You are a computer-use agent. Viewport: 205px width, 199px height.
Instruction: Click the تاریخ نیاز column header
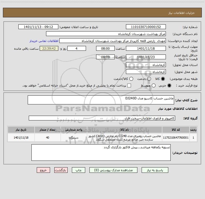click(x=21, y=130)
